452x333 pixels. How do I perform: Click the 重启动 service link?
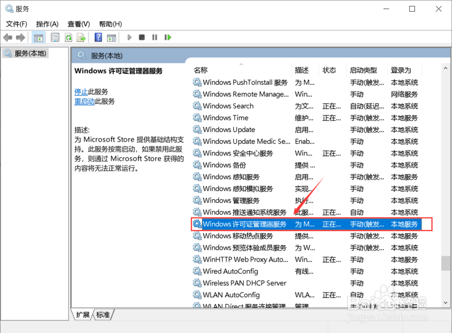[x=85, y=101]
